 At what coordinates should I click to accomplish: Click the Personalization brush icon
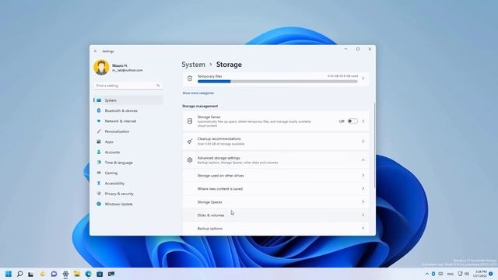click(x=99, y=131)
